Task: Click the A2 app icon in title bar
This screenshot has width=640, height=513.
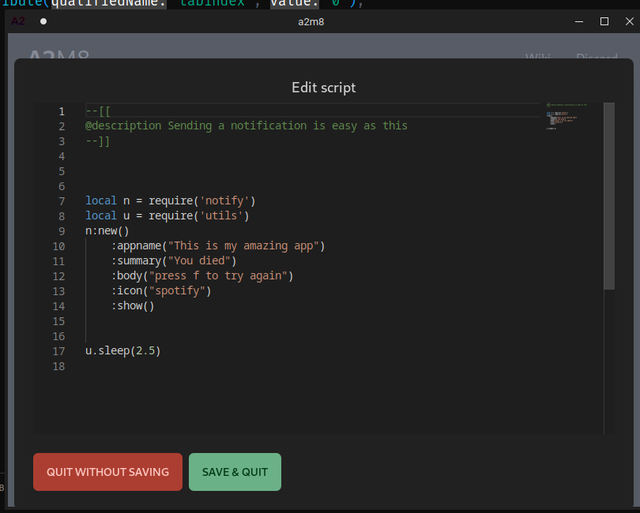Action: [x=18, y=21]
